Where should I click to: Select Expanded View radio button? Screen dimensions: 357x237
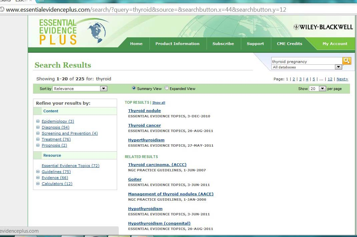pos(167,88)
